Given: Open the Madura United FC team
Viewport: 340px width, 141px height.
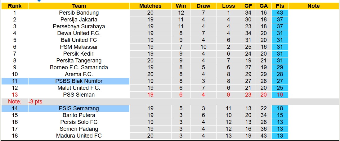Looking at the screenshot, I should tap(79, 136).
